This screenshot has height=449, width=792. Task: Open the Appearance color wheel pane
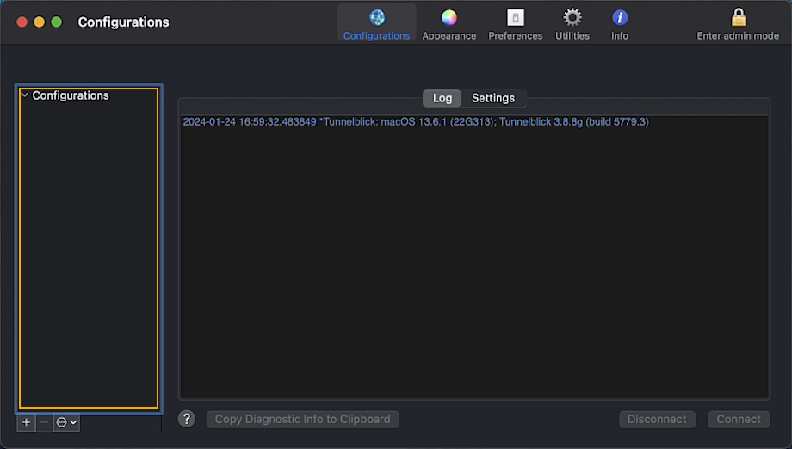click(449, 23)
